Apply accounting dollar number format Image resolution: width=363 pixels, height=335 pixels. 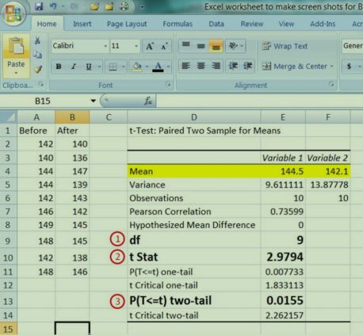point(350,66)
